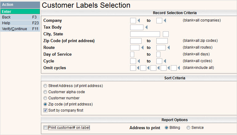Open lookup arrow for fourth Omit cycles box

click(x=169, y=68)
